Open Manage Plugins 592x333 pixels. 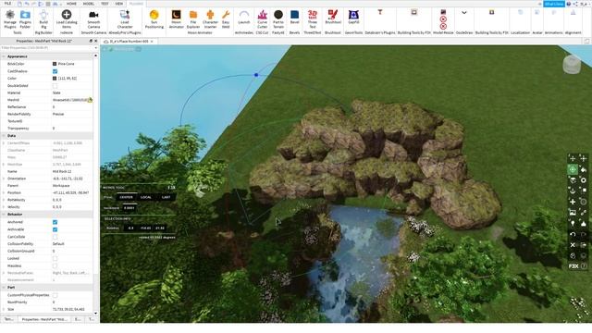(10, 18)
